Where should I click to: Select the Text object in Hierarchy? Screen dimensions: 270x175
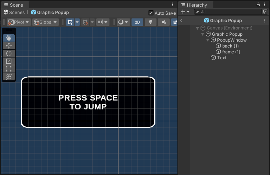[222, 58]
